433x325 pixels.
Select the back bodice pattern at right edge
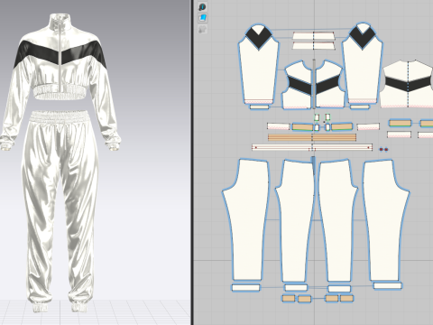(408, 84)
